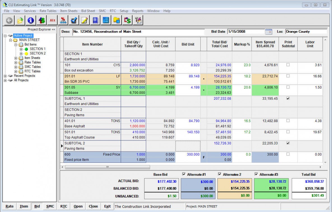Image resolution: width=332 pixels, height=212 pixels.
Task: Collapse the Active Project tree node
Action: (x=5, y=36)
